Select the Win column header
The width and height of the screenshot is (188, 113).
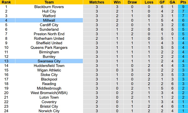[117, 2]
